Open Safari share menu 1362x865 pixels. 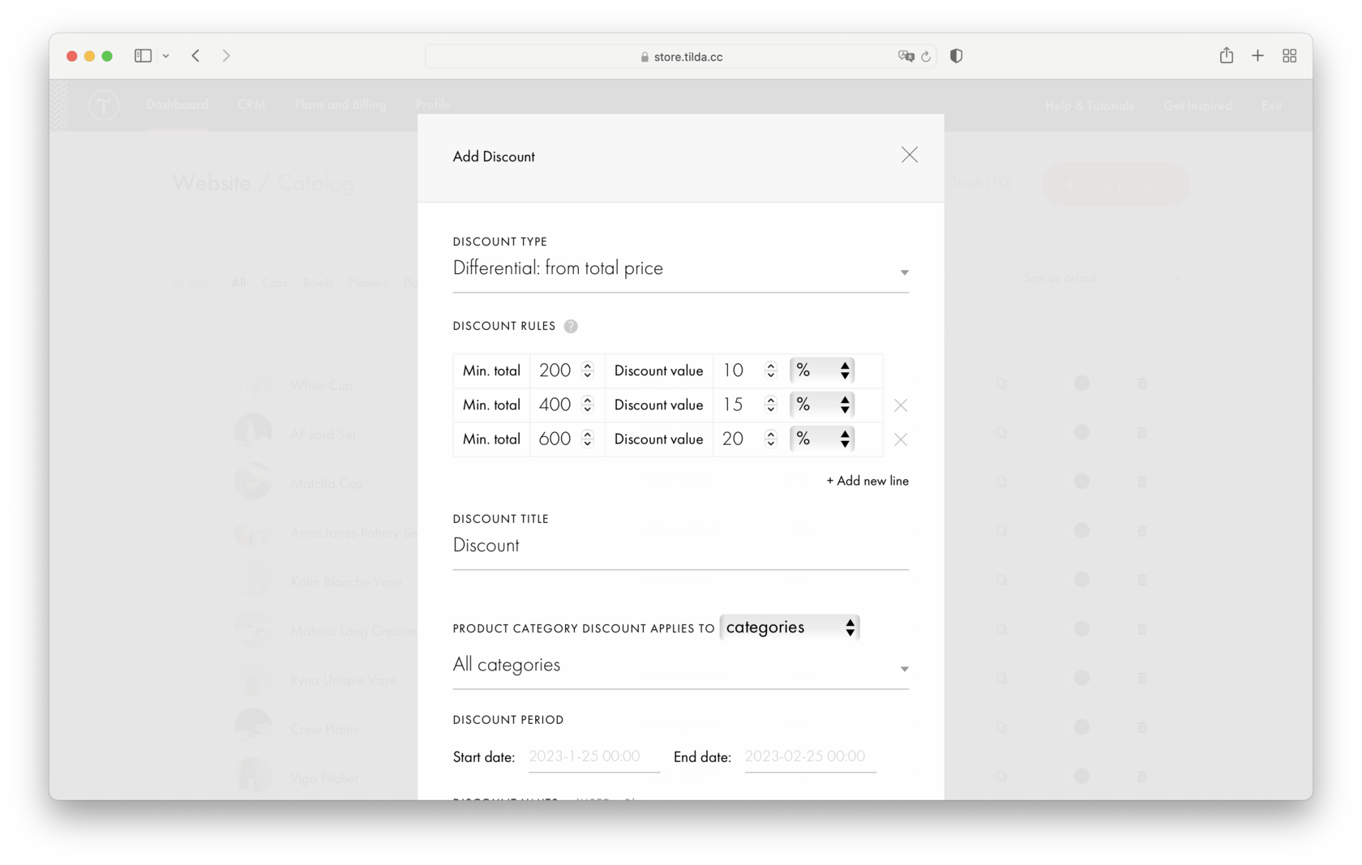point(1226,55)
